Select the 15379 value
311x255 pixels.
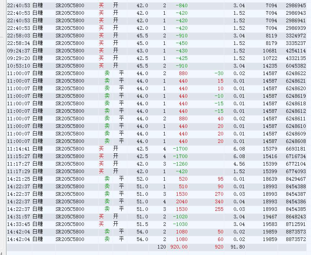[270, 149]
